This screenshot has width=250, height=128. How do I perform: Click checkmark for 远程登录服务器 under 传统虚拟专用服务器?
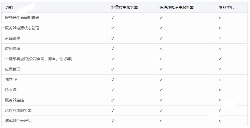tap(161, 111)
